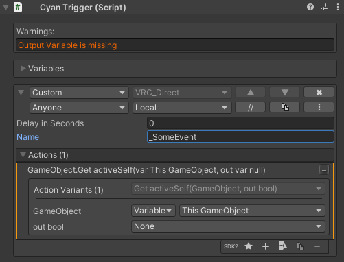Open the Variable input type dropdown

[x=153, y=211]
